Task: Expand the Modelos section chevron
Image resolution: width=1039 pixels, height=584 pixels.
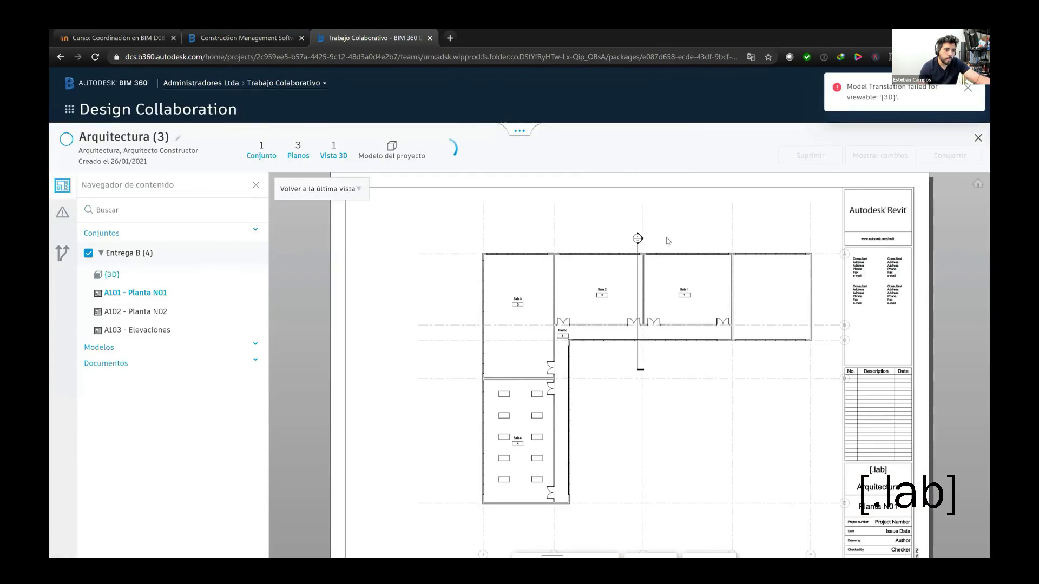Action: [255, 343]
